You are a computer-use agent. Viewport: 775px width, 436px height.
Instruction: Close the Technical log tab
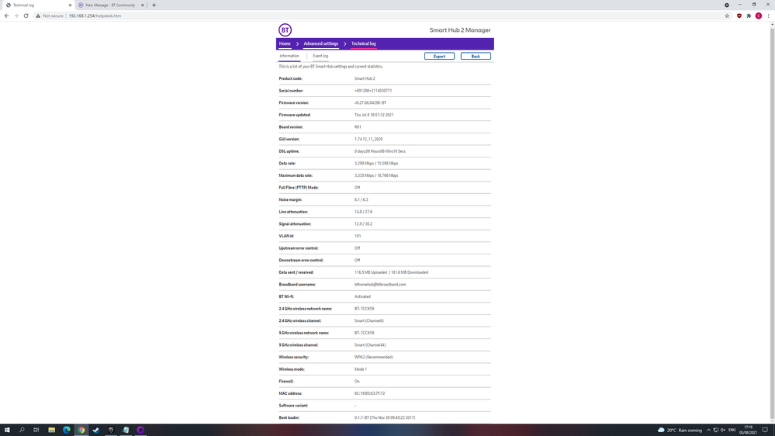(x=70, y=5)
